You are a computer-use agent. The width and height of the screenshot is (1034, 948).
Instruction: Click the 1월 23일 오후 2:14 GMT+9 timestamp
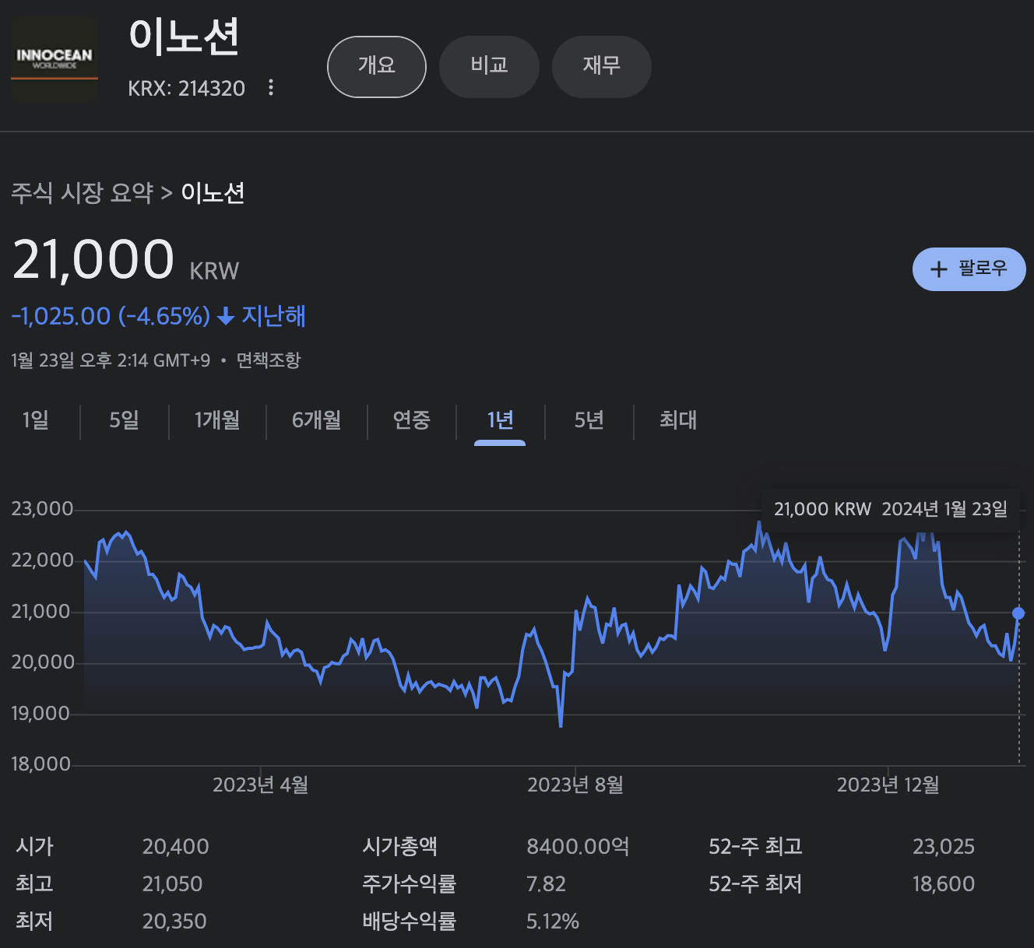(111, 360)
